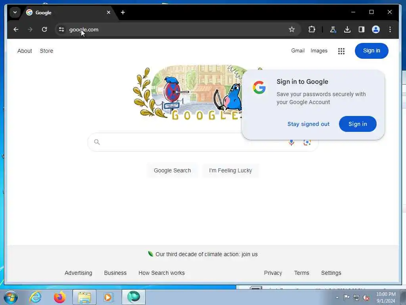Close the Google tab

[109, 12]
